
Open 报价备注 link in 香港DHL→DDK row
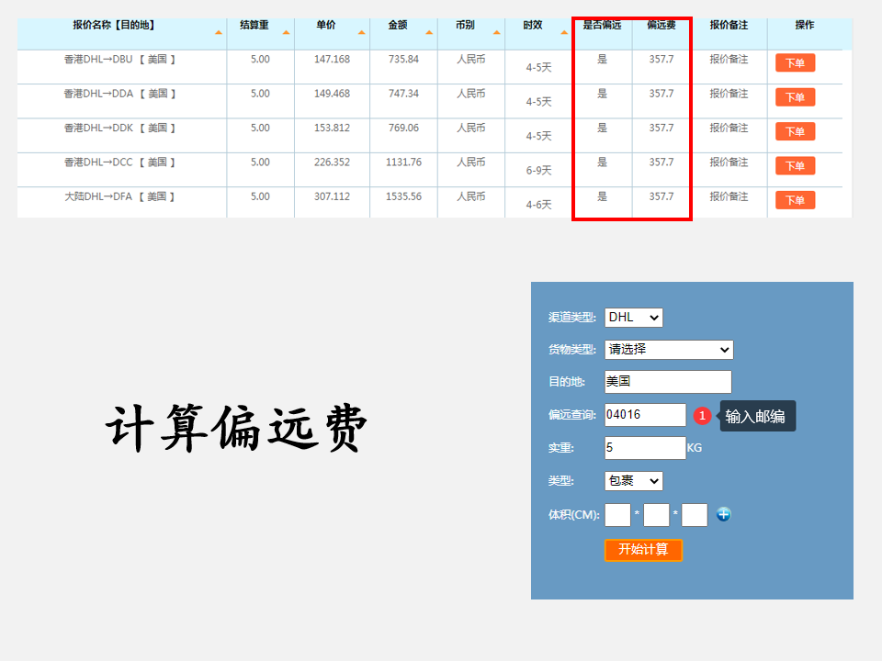click(x=729, y=128)
